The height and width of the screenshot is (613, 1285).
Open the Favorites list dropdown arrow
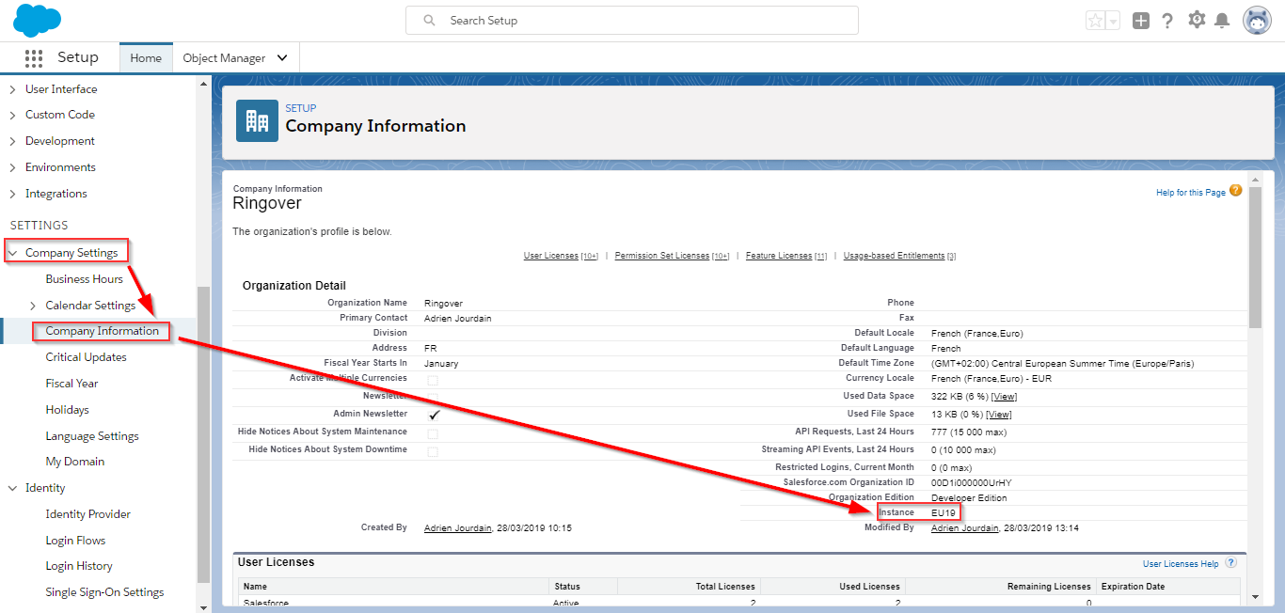click(x=1113, y=21)
